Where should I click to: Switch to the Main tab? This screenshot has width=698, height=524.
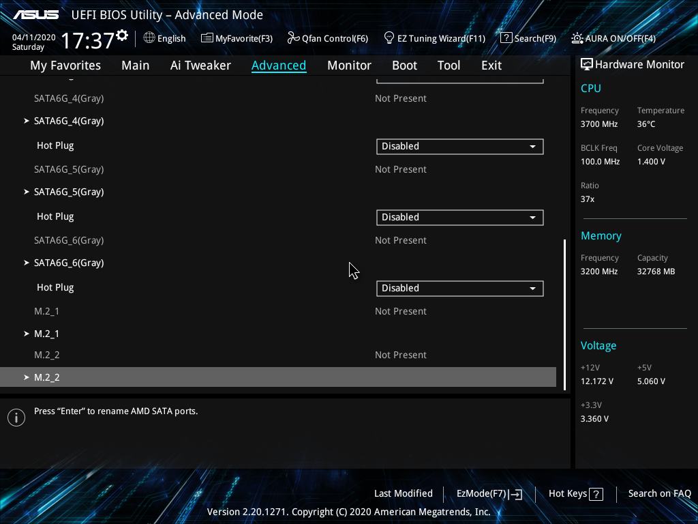136,65
